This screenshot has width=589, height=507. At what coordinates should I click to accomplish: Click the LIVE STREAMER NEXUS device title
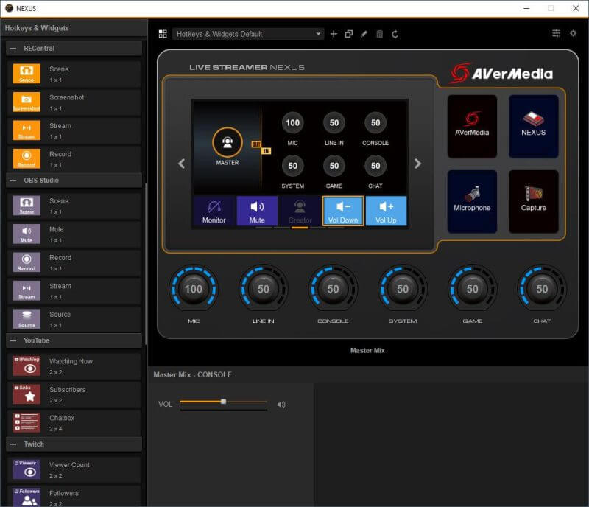[247, 67]
